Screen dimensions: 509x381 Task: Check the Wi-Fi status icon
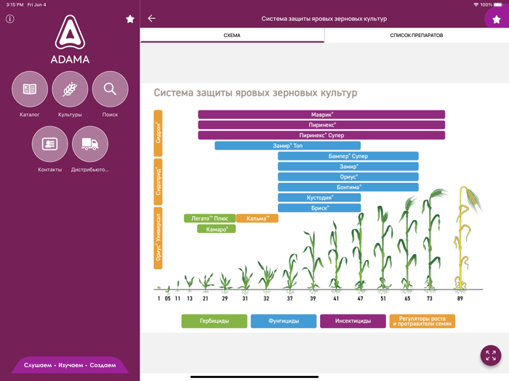[x=476, y=4]
